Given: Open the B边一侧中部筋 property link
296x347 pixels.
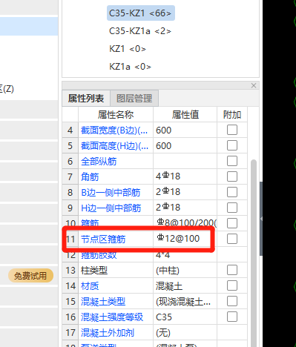Looking at the screenshot, I should (111, 193).
